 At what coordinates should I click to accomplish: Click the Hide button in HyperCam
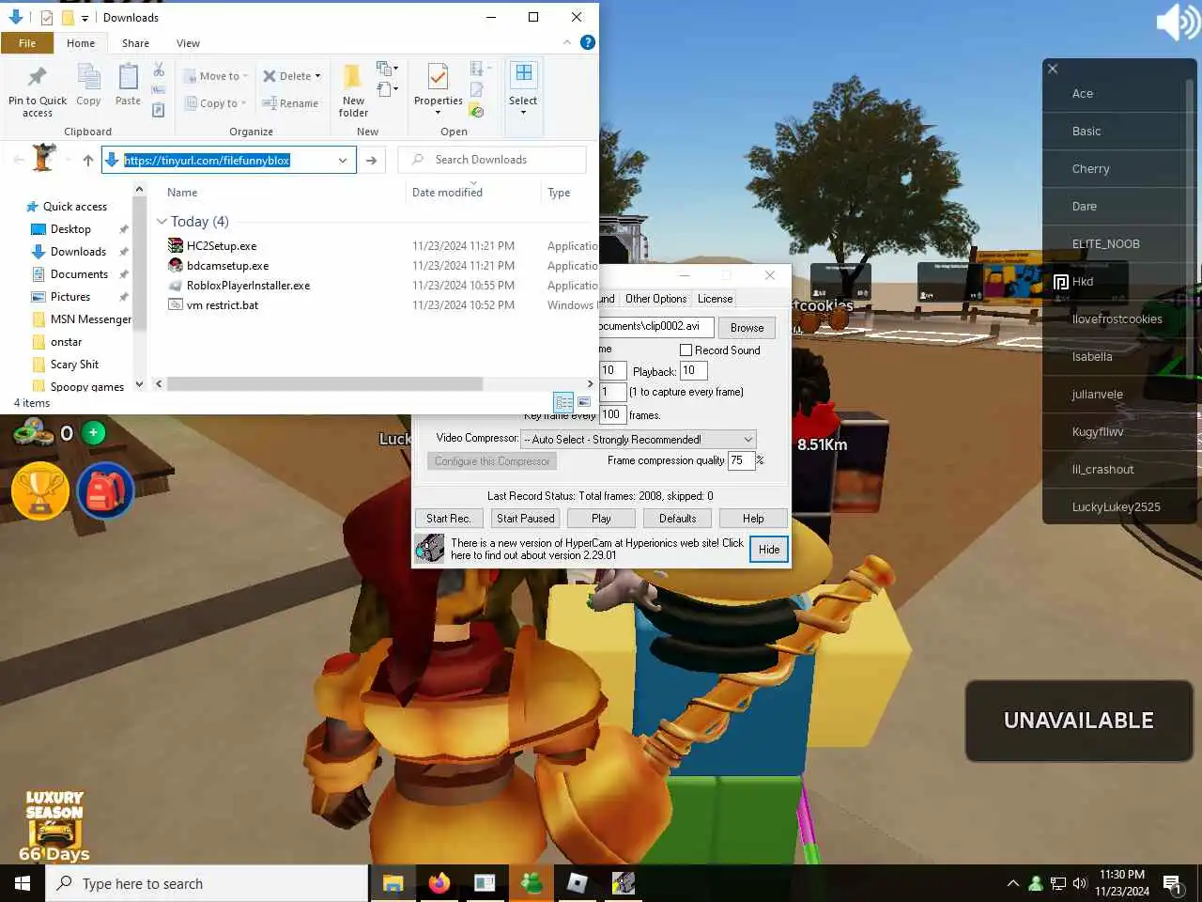[769, 550]
